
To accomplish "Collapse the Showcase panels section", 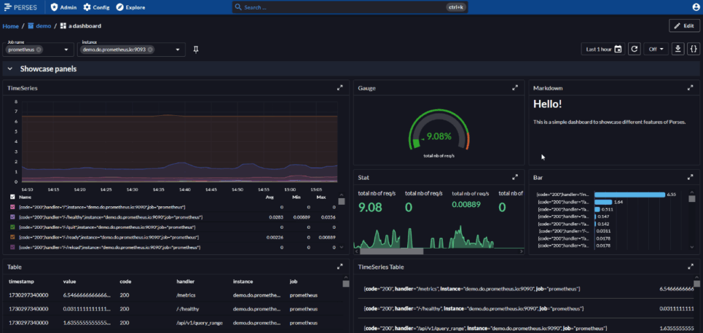I will pos(10,69).
